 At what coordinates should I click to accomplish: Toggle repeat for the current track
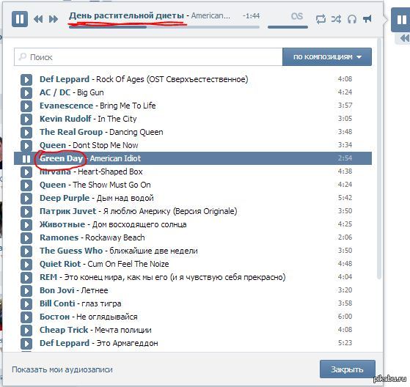point(321,19)
